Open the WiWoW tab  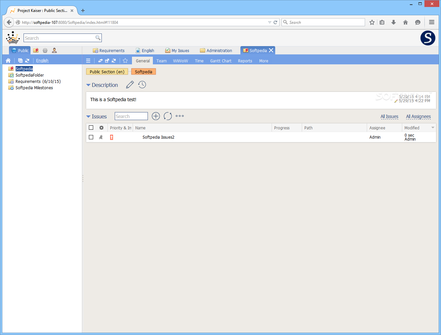pos(180,61)
